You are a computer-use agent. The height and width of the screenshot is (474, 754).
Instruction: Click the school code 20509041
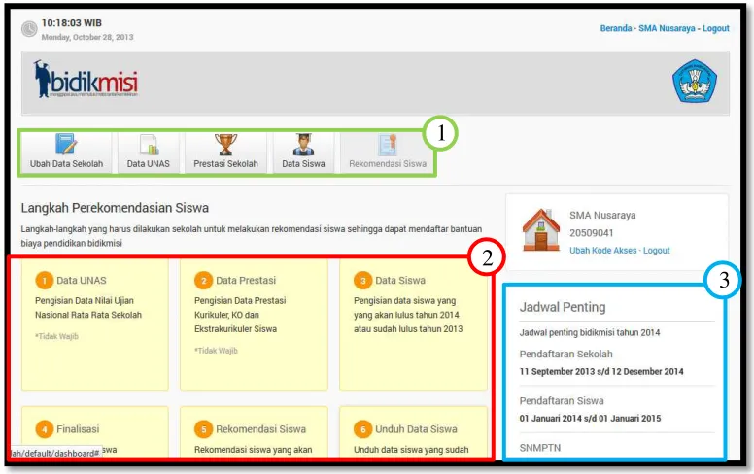click(x=592, y=233)
